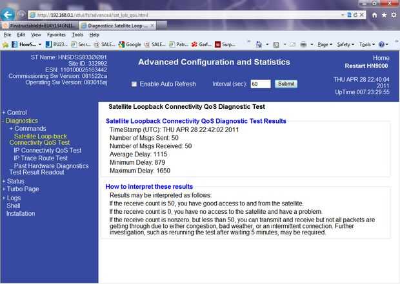The image size is (400, 284).
Task: Open Past Hardware Diagnostics Test Result Readout
Action: click(49, 169)
